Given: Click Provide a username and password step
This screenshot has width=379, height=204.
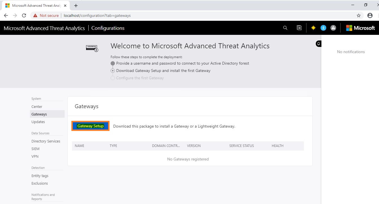Looking at the screenshot, I should click(183, 64).
